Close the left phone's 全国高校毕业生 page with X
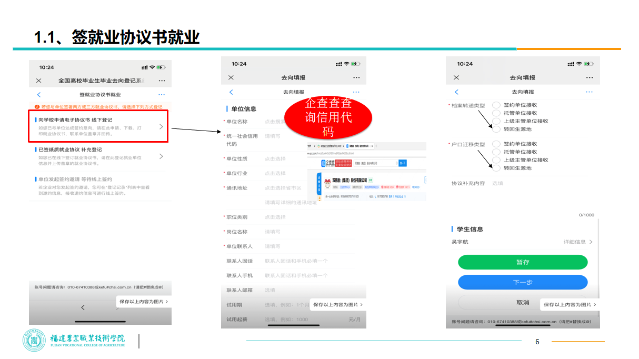Viewport: 639px width, 359px height. click(x=38, y=81)
